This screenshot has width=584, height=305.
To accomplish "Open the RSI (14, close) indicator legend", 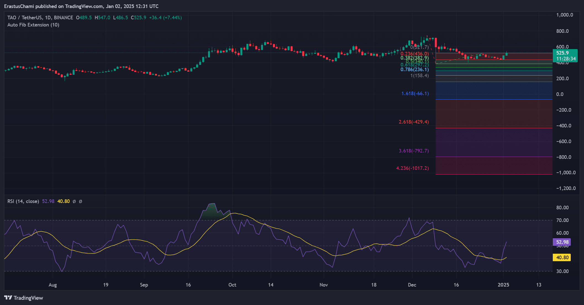I will (23, 201).
